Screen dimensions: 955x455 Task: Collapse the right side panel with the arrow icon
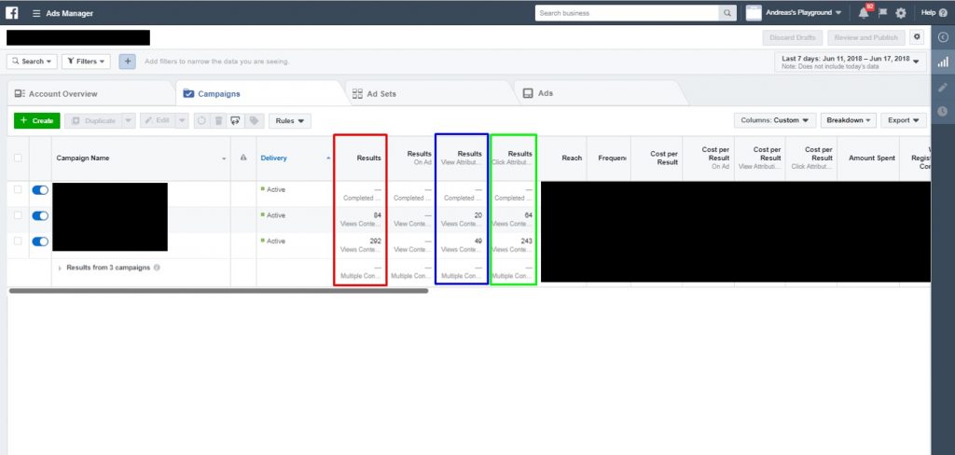944,37
